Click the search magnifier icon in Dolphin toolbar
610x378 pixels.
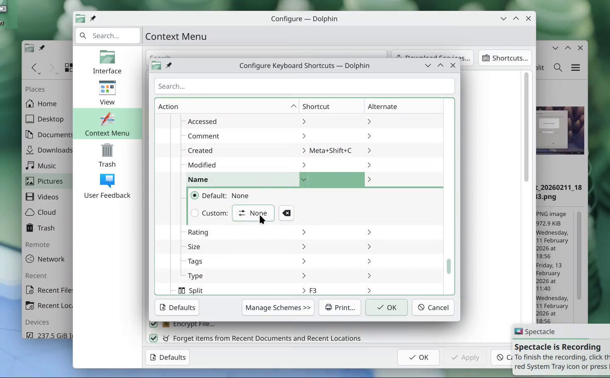557,67
